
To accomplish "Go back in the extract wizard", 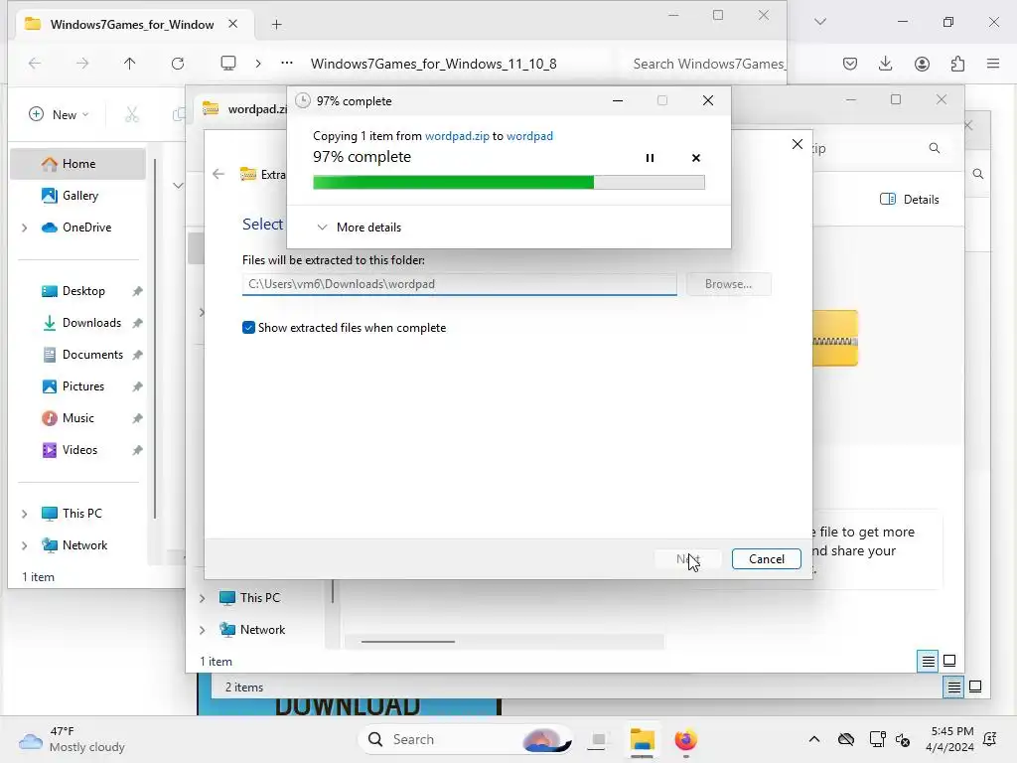I will tap(218, 174).
